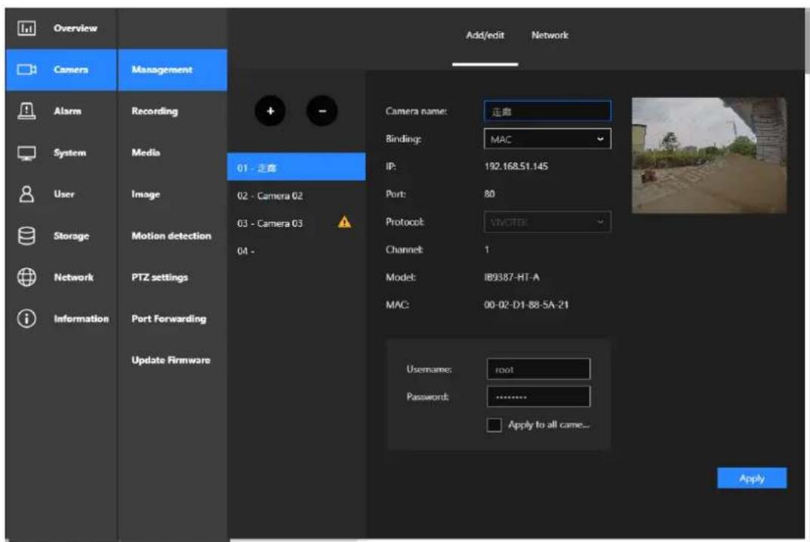Viewport: 810px width, 542px height.
Task: Click the Storage database icon
Action: 26,236
